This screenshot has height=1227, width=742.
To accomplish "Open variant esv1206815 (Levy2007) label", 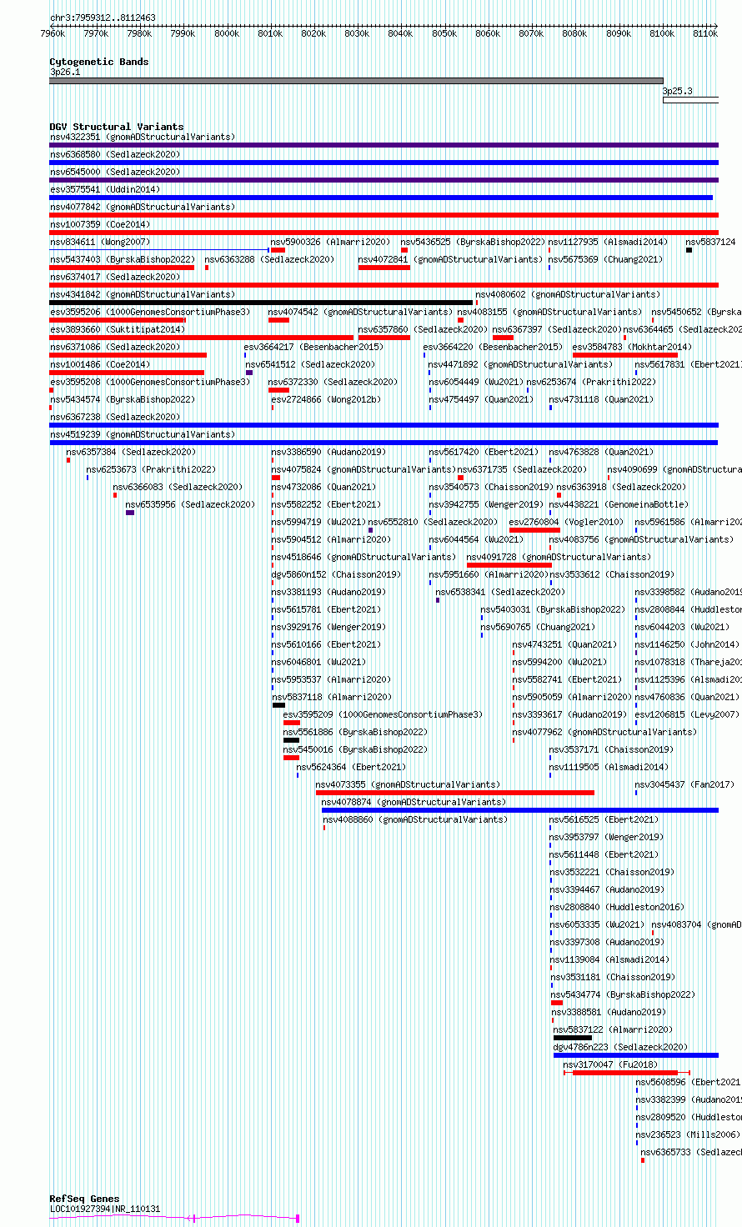I will point(687,714).
